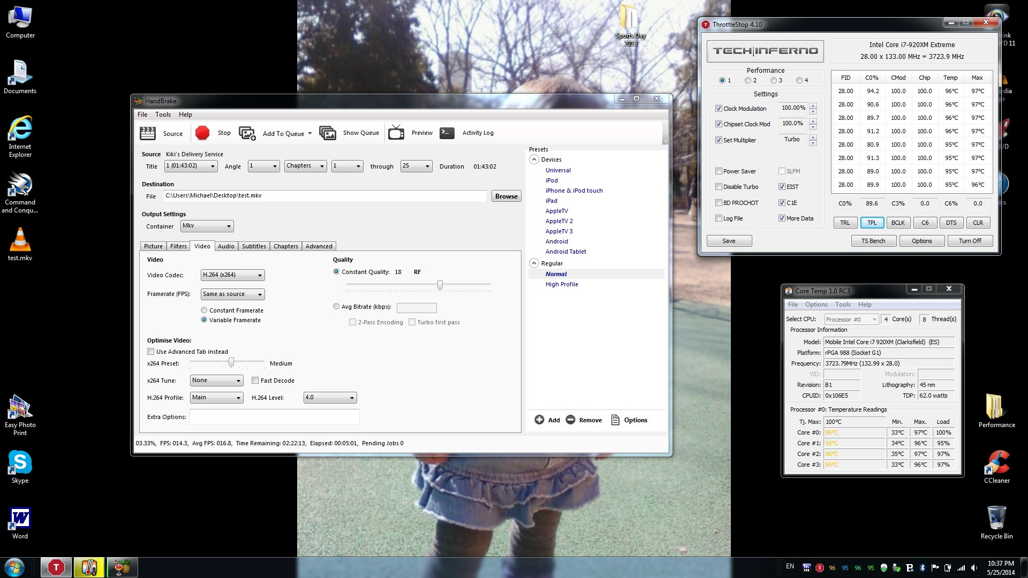Screen dimensions: 1028x578
Task: Increase the Clock Modulation percentage stepper
Action: click(813, 105)
